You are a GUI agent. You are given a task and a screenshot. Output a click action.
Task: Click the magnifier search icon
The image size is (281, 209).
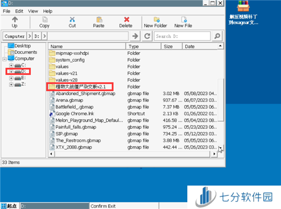[x=217, y=36]
